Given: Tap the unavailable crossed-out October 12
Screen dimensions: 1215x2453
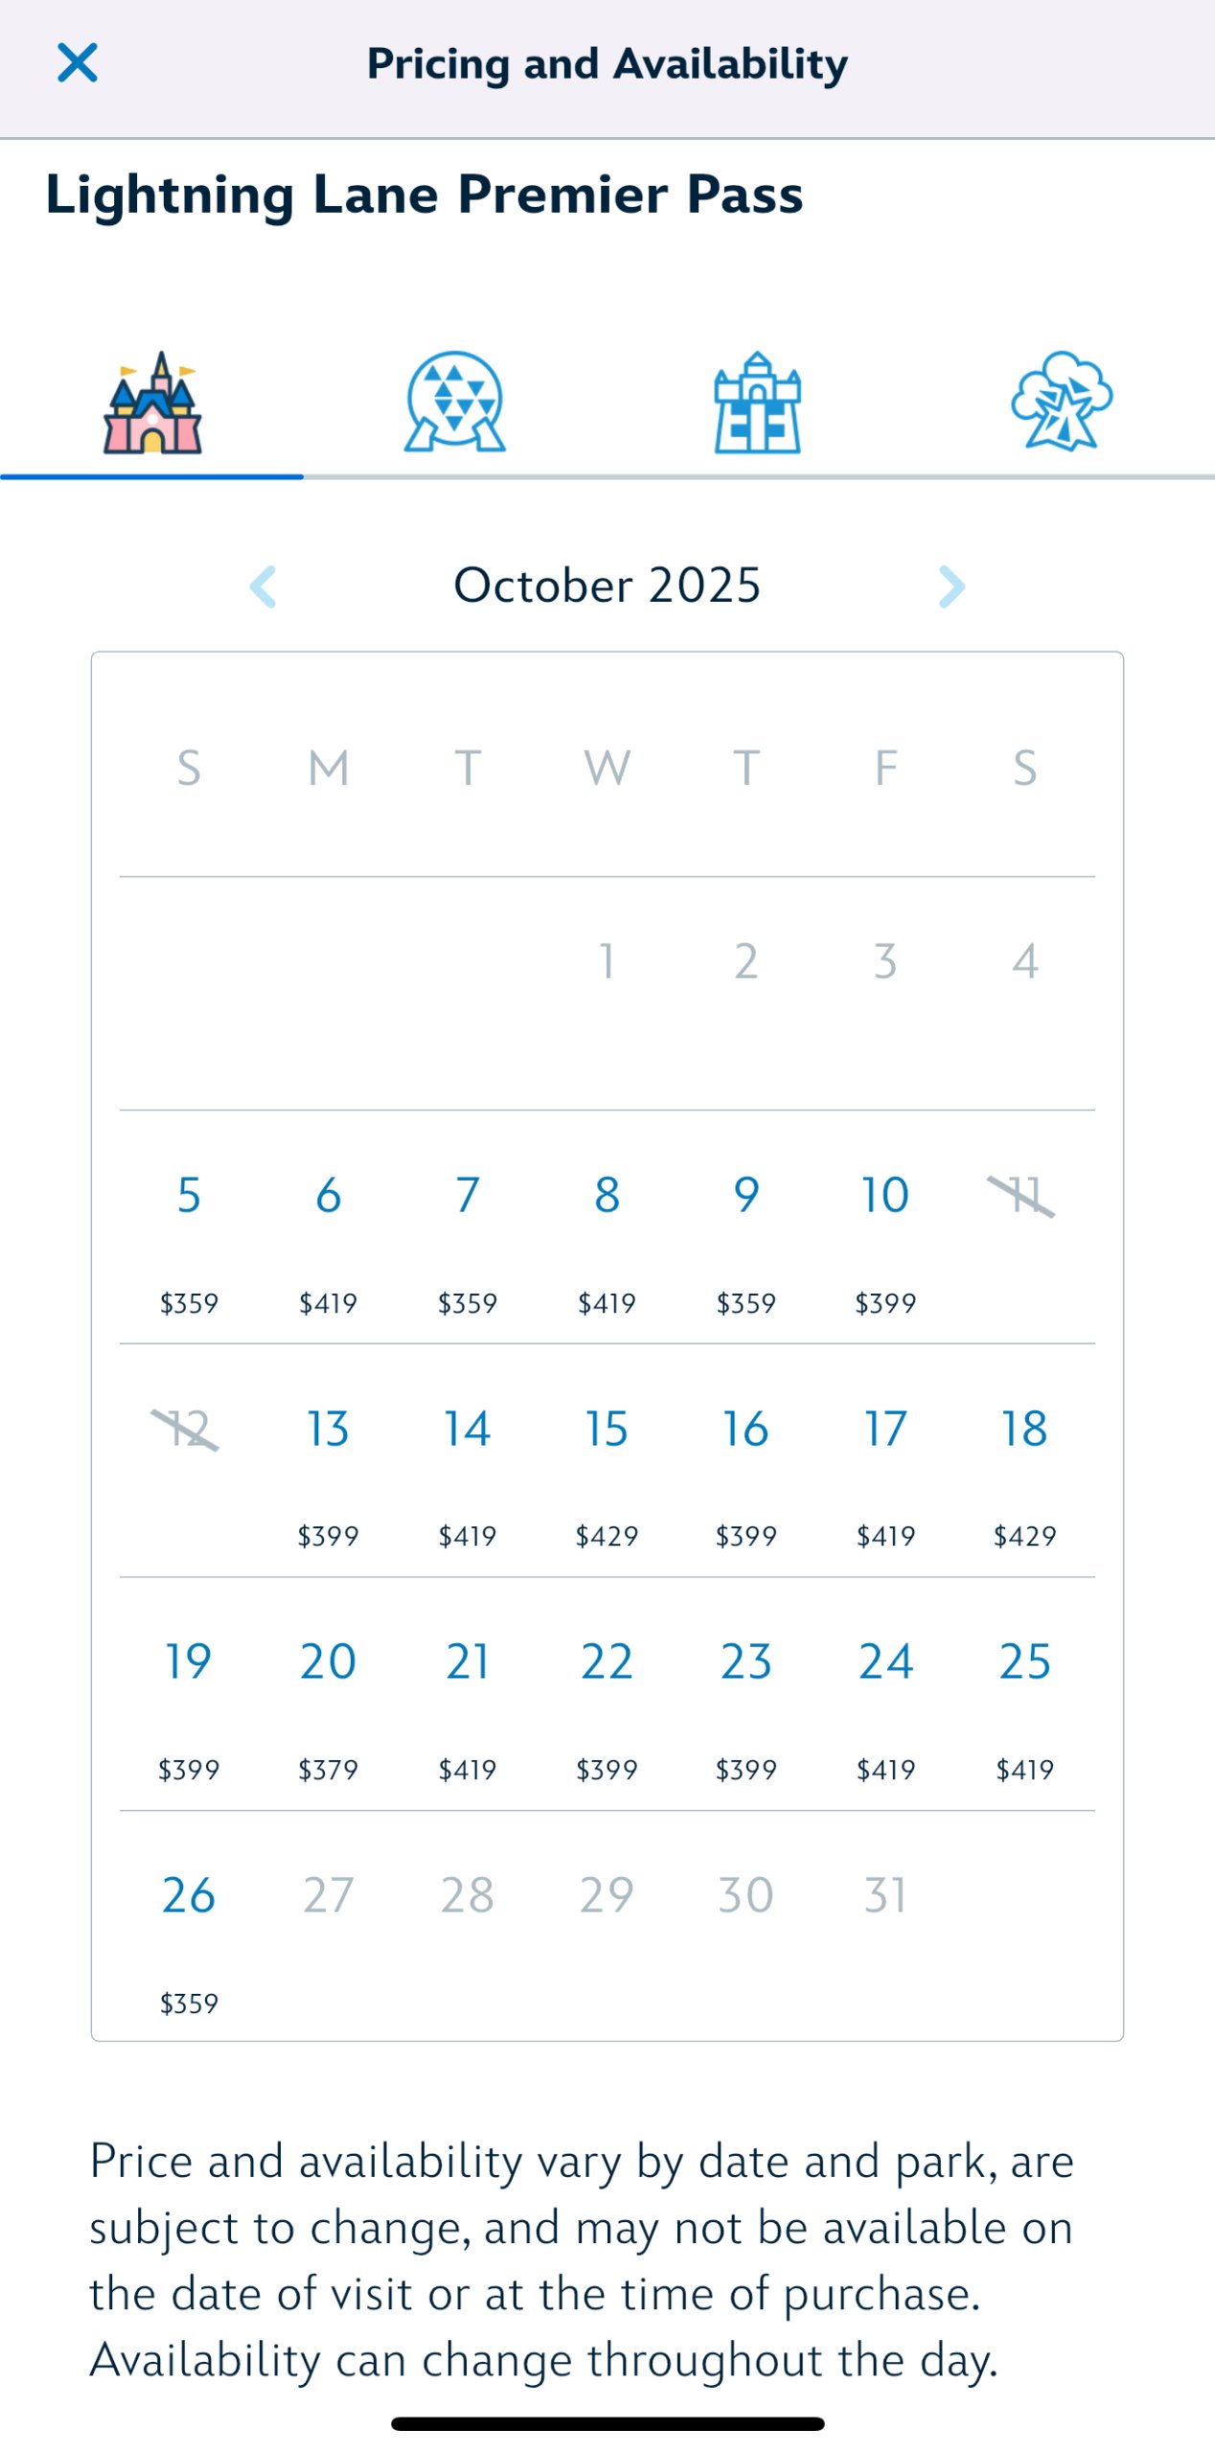Looking at the screenshot, I should pyautogui.click(x=187, y=1430).
